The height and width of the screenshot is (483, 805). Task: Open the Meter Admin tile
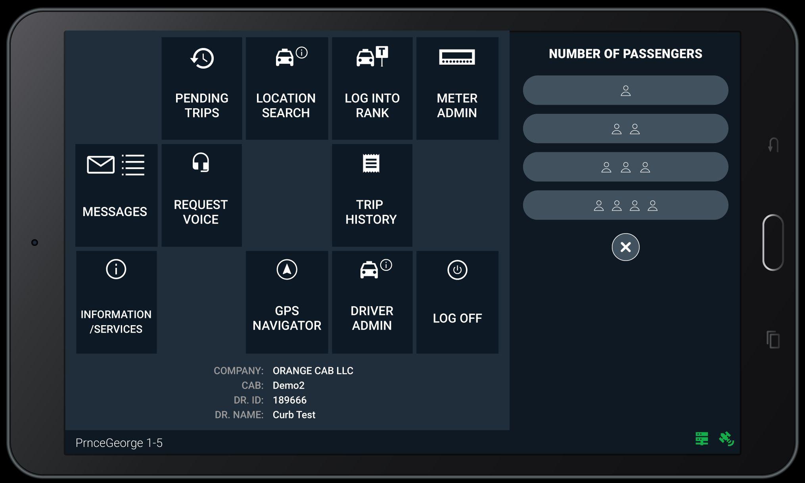click(x=457, y=88)
